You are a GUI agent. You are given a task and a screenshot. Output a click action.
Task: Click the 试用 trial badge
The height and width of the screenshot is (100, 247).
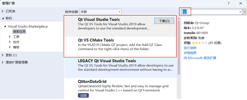(x=83, y=95)
